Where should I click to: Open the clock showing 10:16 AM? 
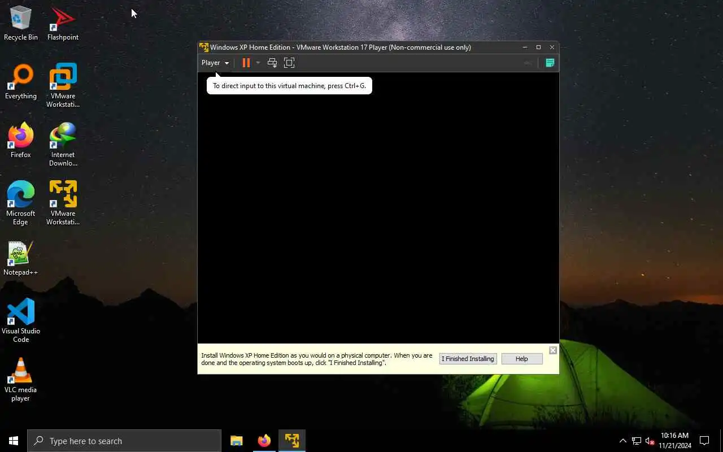[x=674, y=441]
